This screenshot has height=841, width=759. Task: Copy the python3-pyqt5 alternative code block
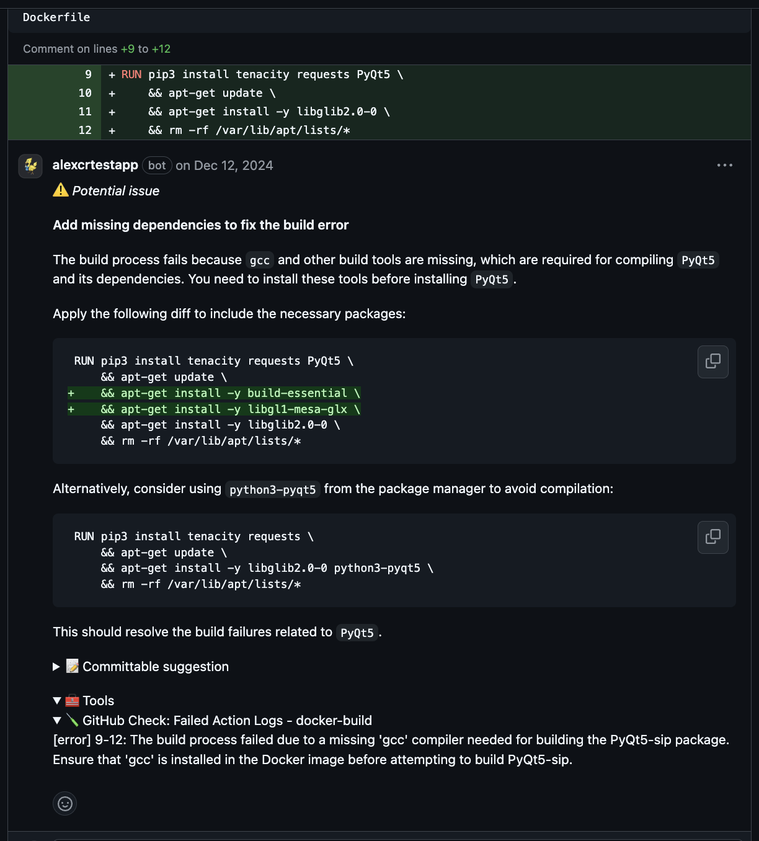[x=712, y=537]
